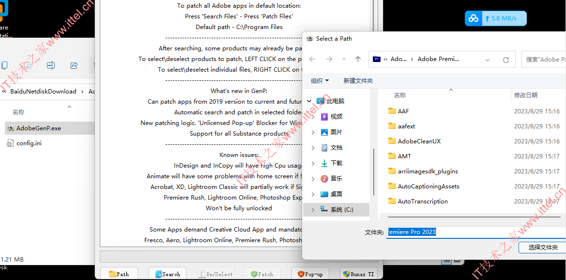Click the Pop-up blocker button in GenP
This screenshot has height=280, width=566.
[310, 274]
